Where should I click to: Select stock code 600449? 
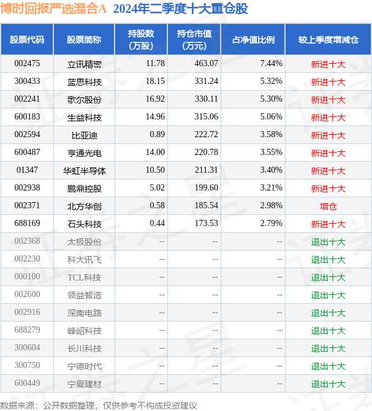tap(28, 383)
